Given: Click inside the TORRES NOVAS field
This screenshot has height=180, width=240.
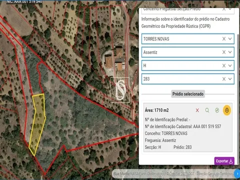Looking at the screenshot, I should coord(188,39).
